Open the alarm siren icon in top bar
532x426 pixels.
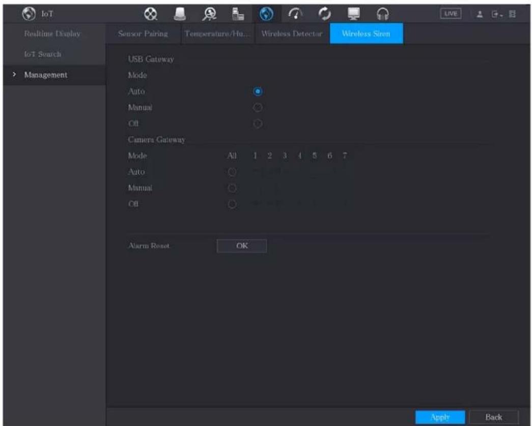coord(180,14)
